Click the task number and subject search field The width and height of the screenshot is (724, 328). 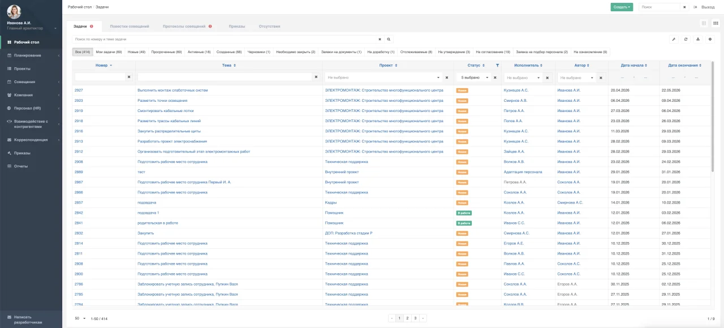point(226,39)
